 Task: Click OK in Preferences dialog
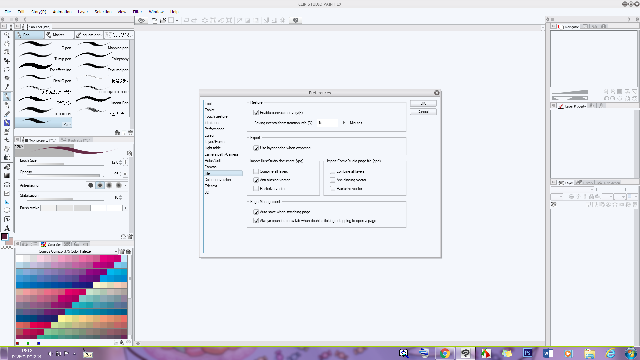click(423, 103)
